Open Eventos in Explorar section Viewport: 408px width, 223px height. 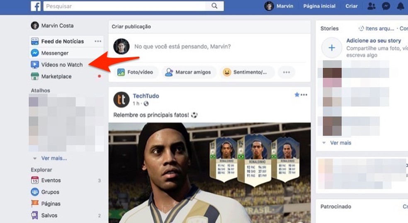click(x=51, y=180)
